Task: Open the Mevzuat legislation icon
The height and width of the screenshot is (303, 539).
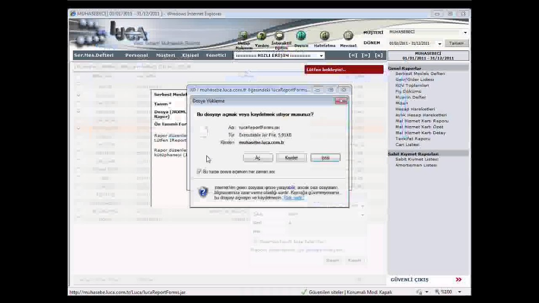Action: coord(348,36)
